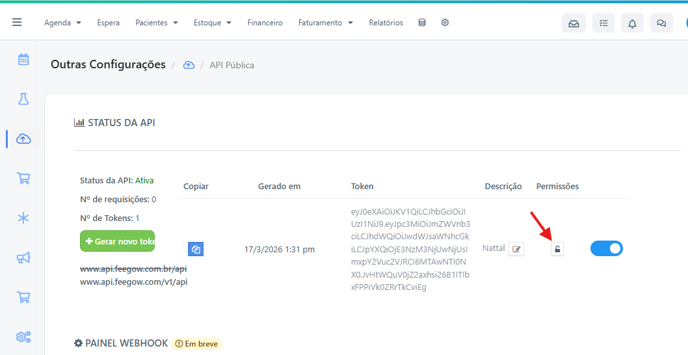Open the settings gear in top navigation
This screenshot has width=688, height=355.
tap(445, 22)
